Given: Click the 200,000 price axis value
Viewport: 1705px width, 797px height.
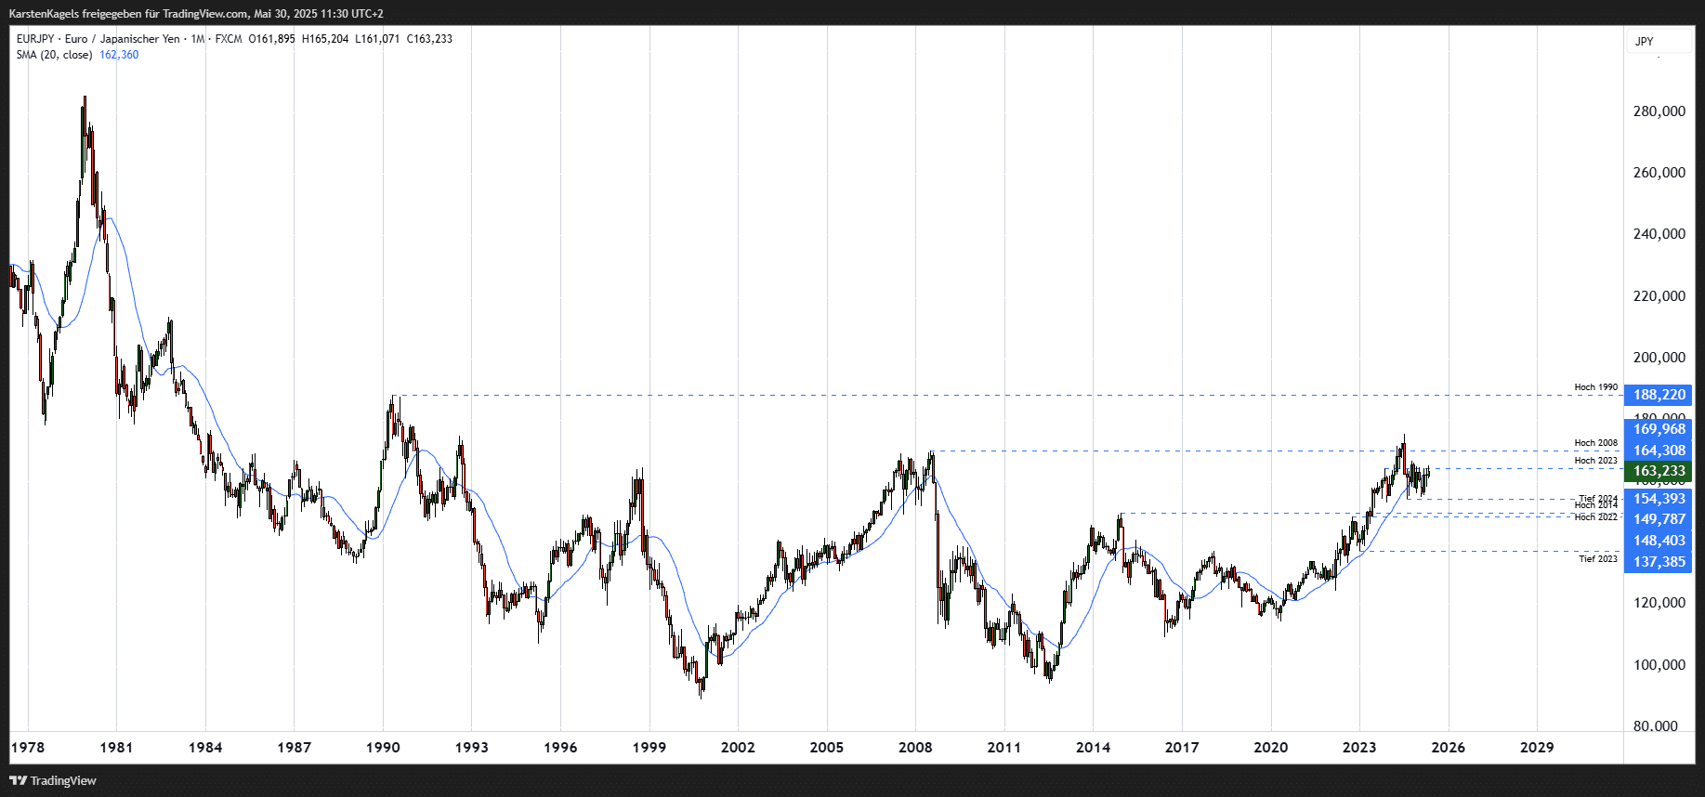Looking at the screenshot, I should [1659, 358].
